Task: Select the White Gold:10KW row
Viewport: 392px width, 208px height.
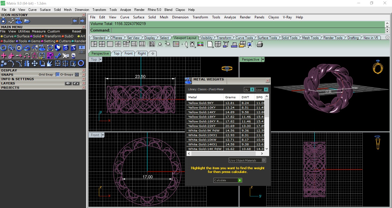Action: pyautogui.click(x=226, y=140)
